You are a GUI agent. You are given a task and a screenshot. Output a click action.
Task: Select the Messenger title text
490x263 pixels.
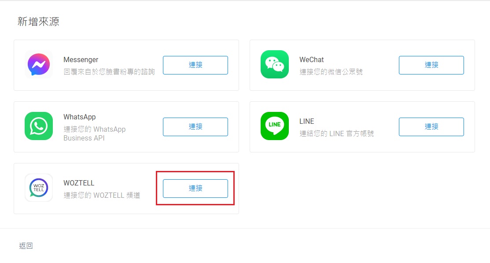[81, 59]
